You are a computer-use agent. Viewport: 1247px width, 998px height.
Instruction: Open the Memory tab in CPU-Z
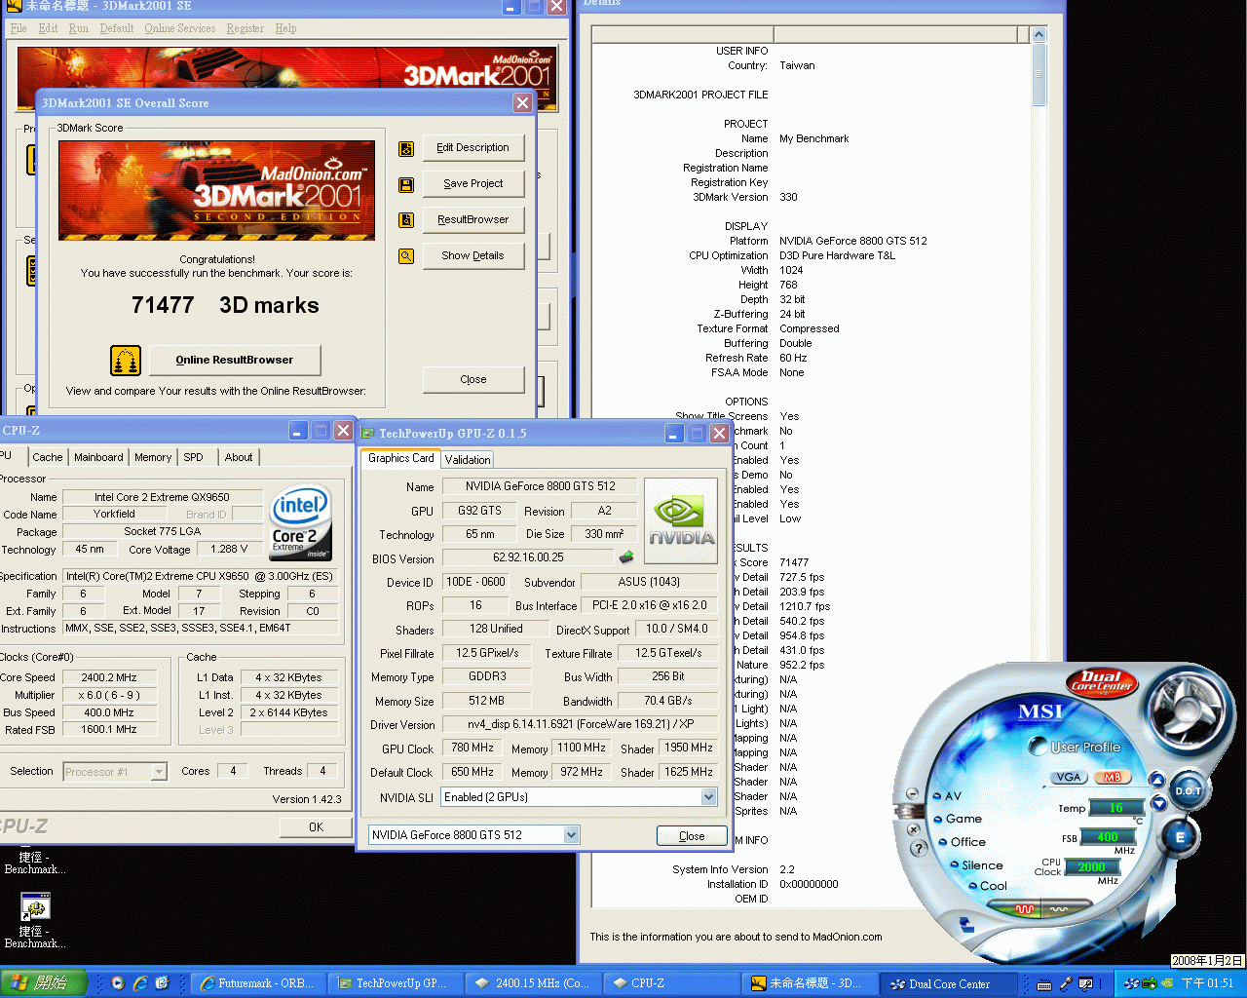[x=153, y=457]
